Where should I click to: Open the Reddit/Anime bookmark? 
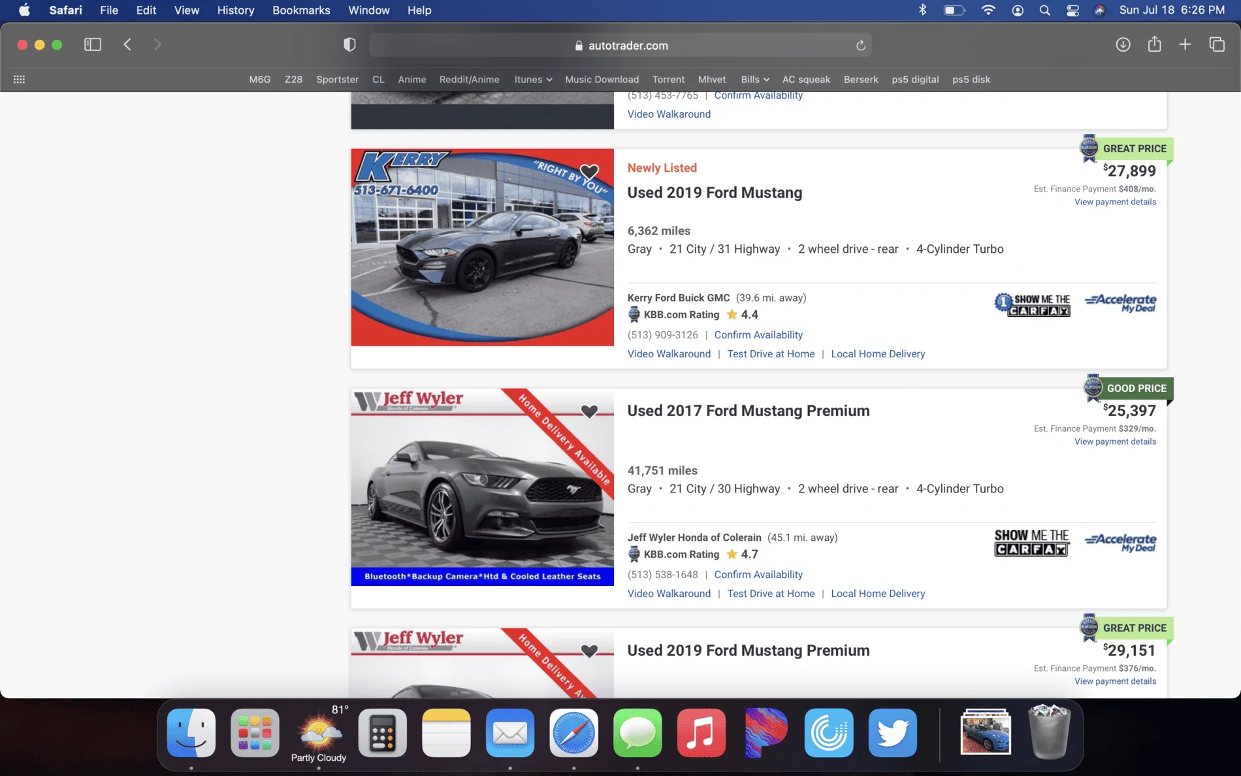(469, 79)
